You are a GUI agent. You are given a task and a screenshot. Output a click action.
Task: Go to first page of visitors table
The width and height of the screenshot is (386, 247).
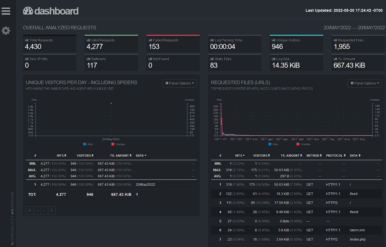tap(30, 211)
